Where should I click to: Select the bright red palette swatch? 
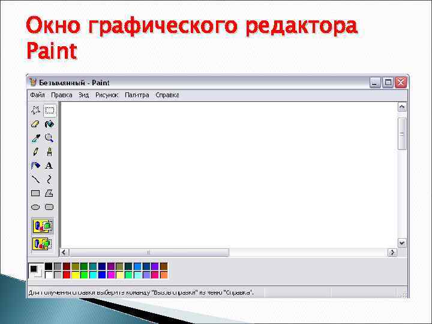point(67,275)
